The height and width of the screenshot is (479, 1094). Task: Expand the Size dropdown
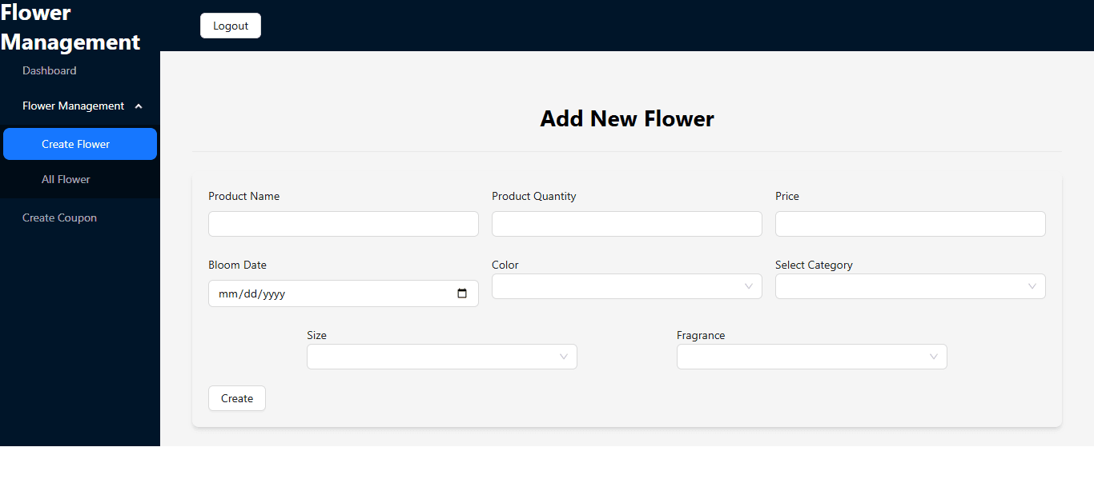[442, 357]
